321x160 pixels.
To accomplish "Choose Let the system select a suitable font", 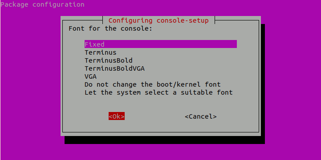I will (158, 92).
